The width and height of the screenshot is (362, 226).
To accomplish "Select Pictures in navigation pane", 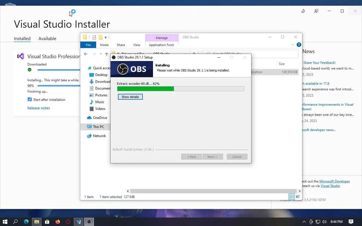I will coord(98,95).
